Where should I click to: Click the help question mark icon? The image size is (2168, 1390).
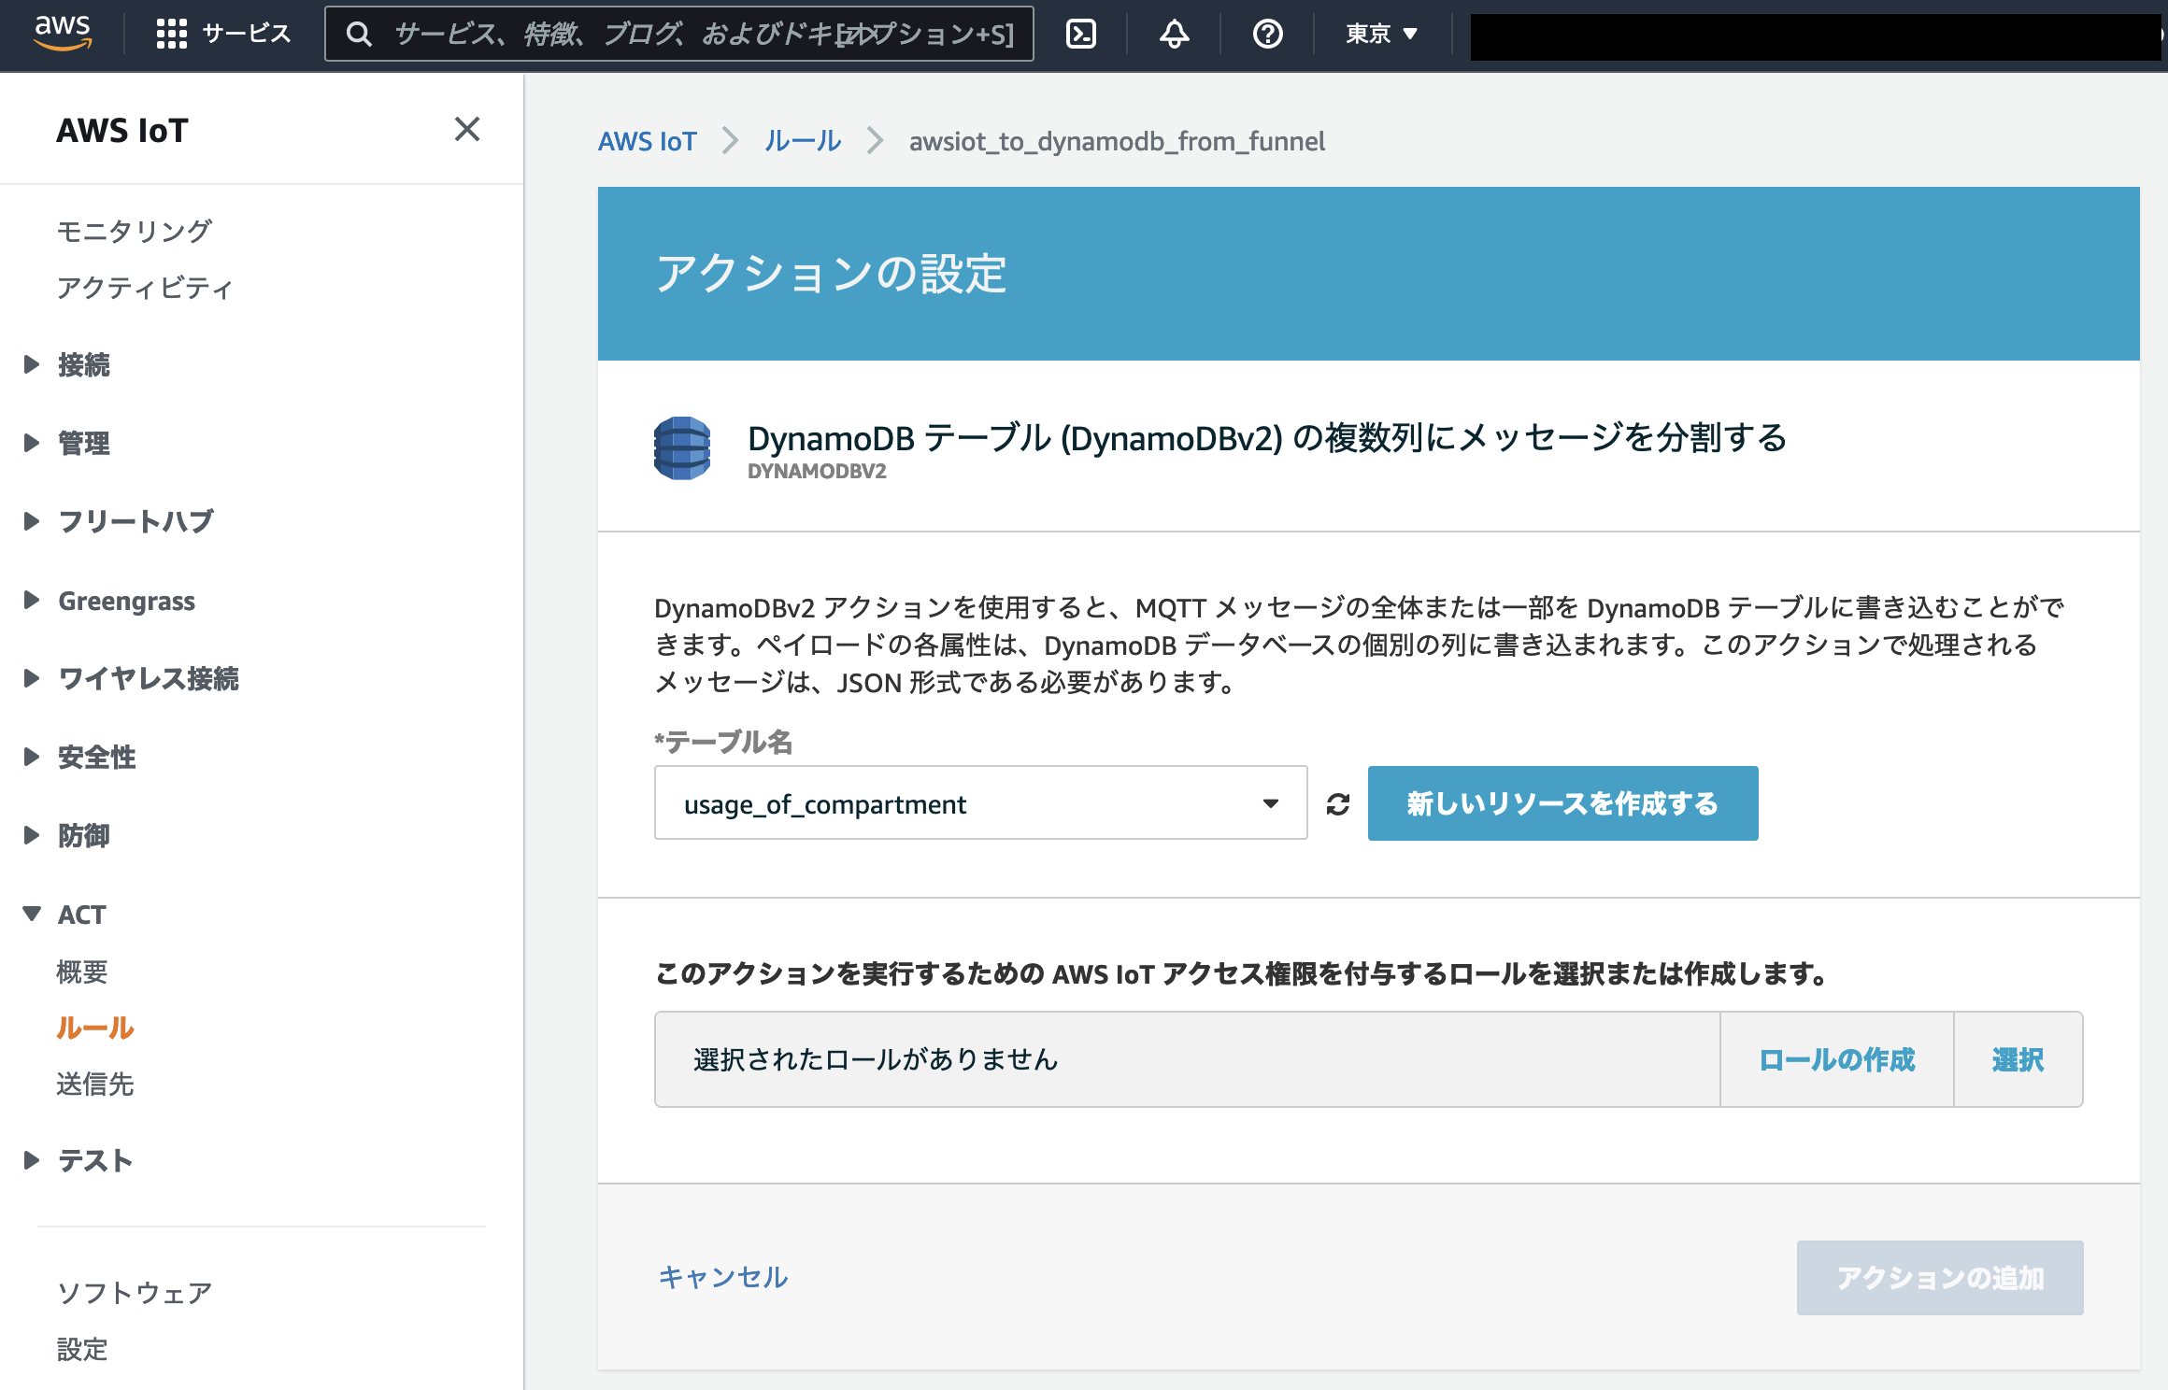1267,34
